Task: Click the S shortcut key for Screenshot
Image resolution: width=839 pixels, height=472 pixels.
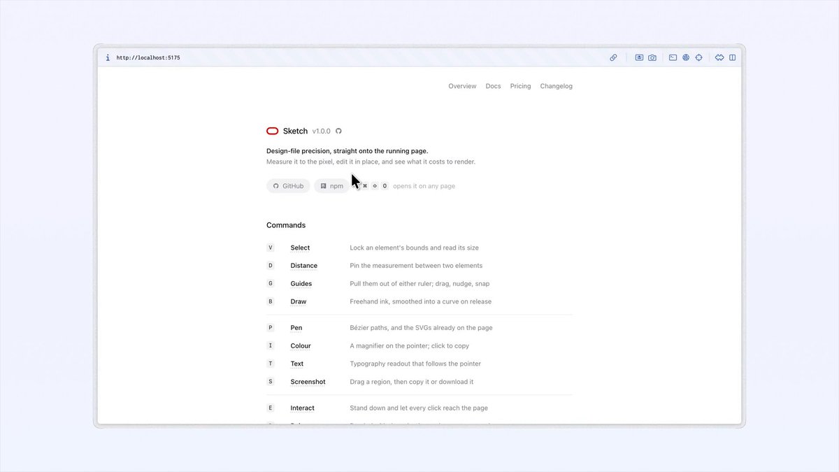Action: (x=271, y=382)
